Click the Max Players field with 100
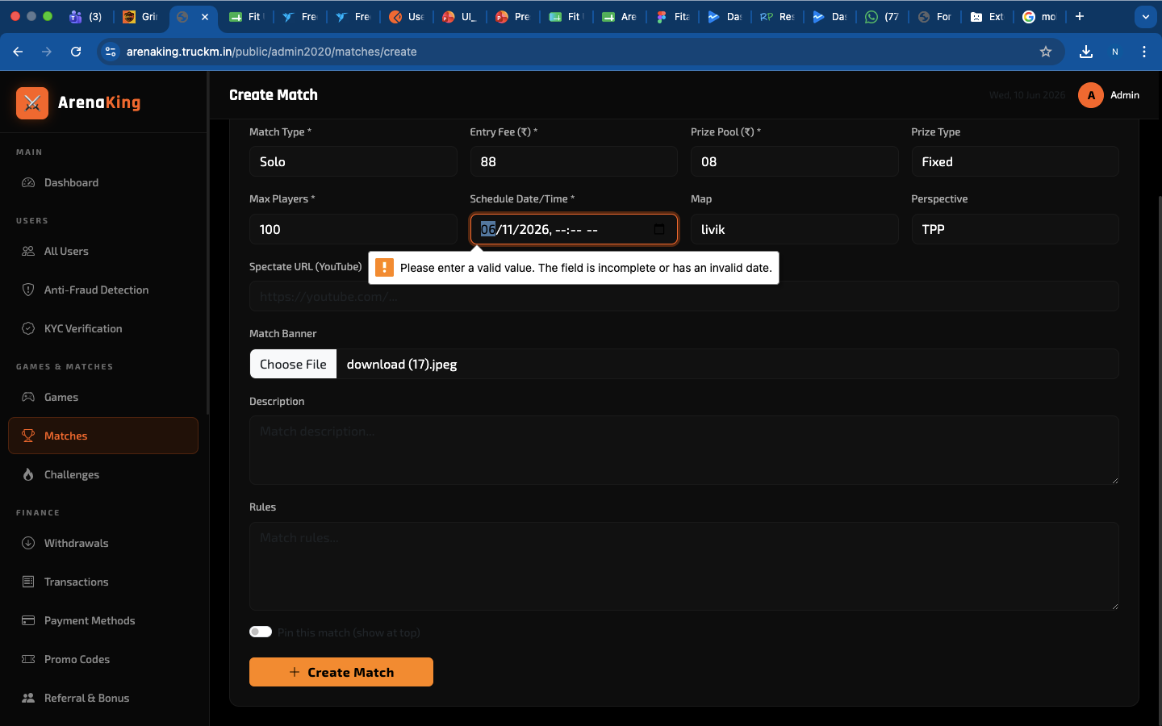The image size is (1162, 726). click(x=353, y=229)
